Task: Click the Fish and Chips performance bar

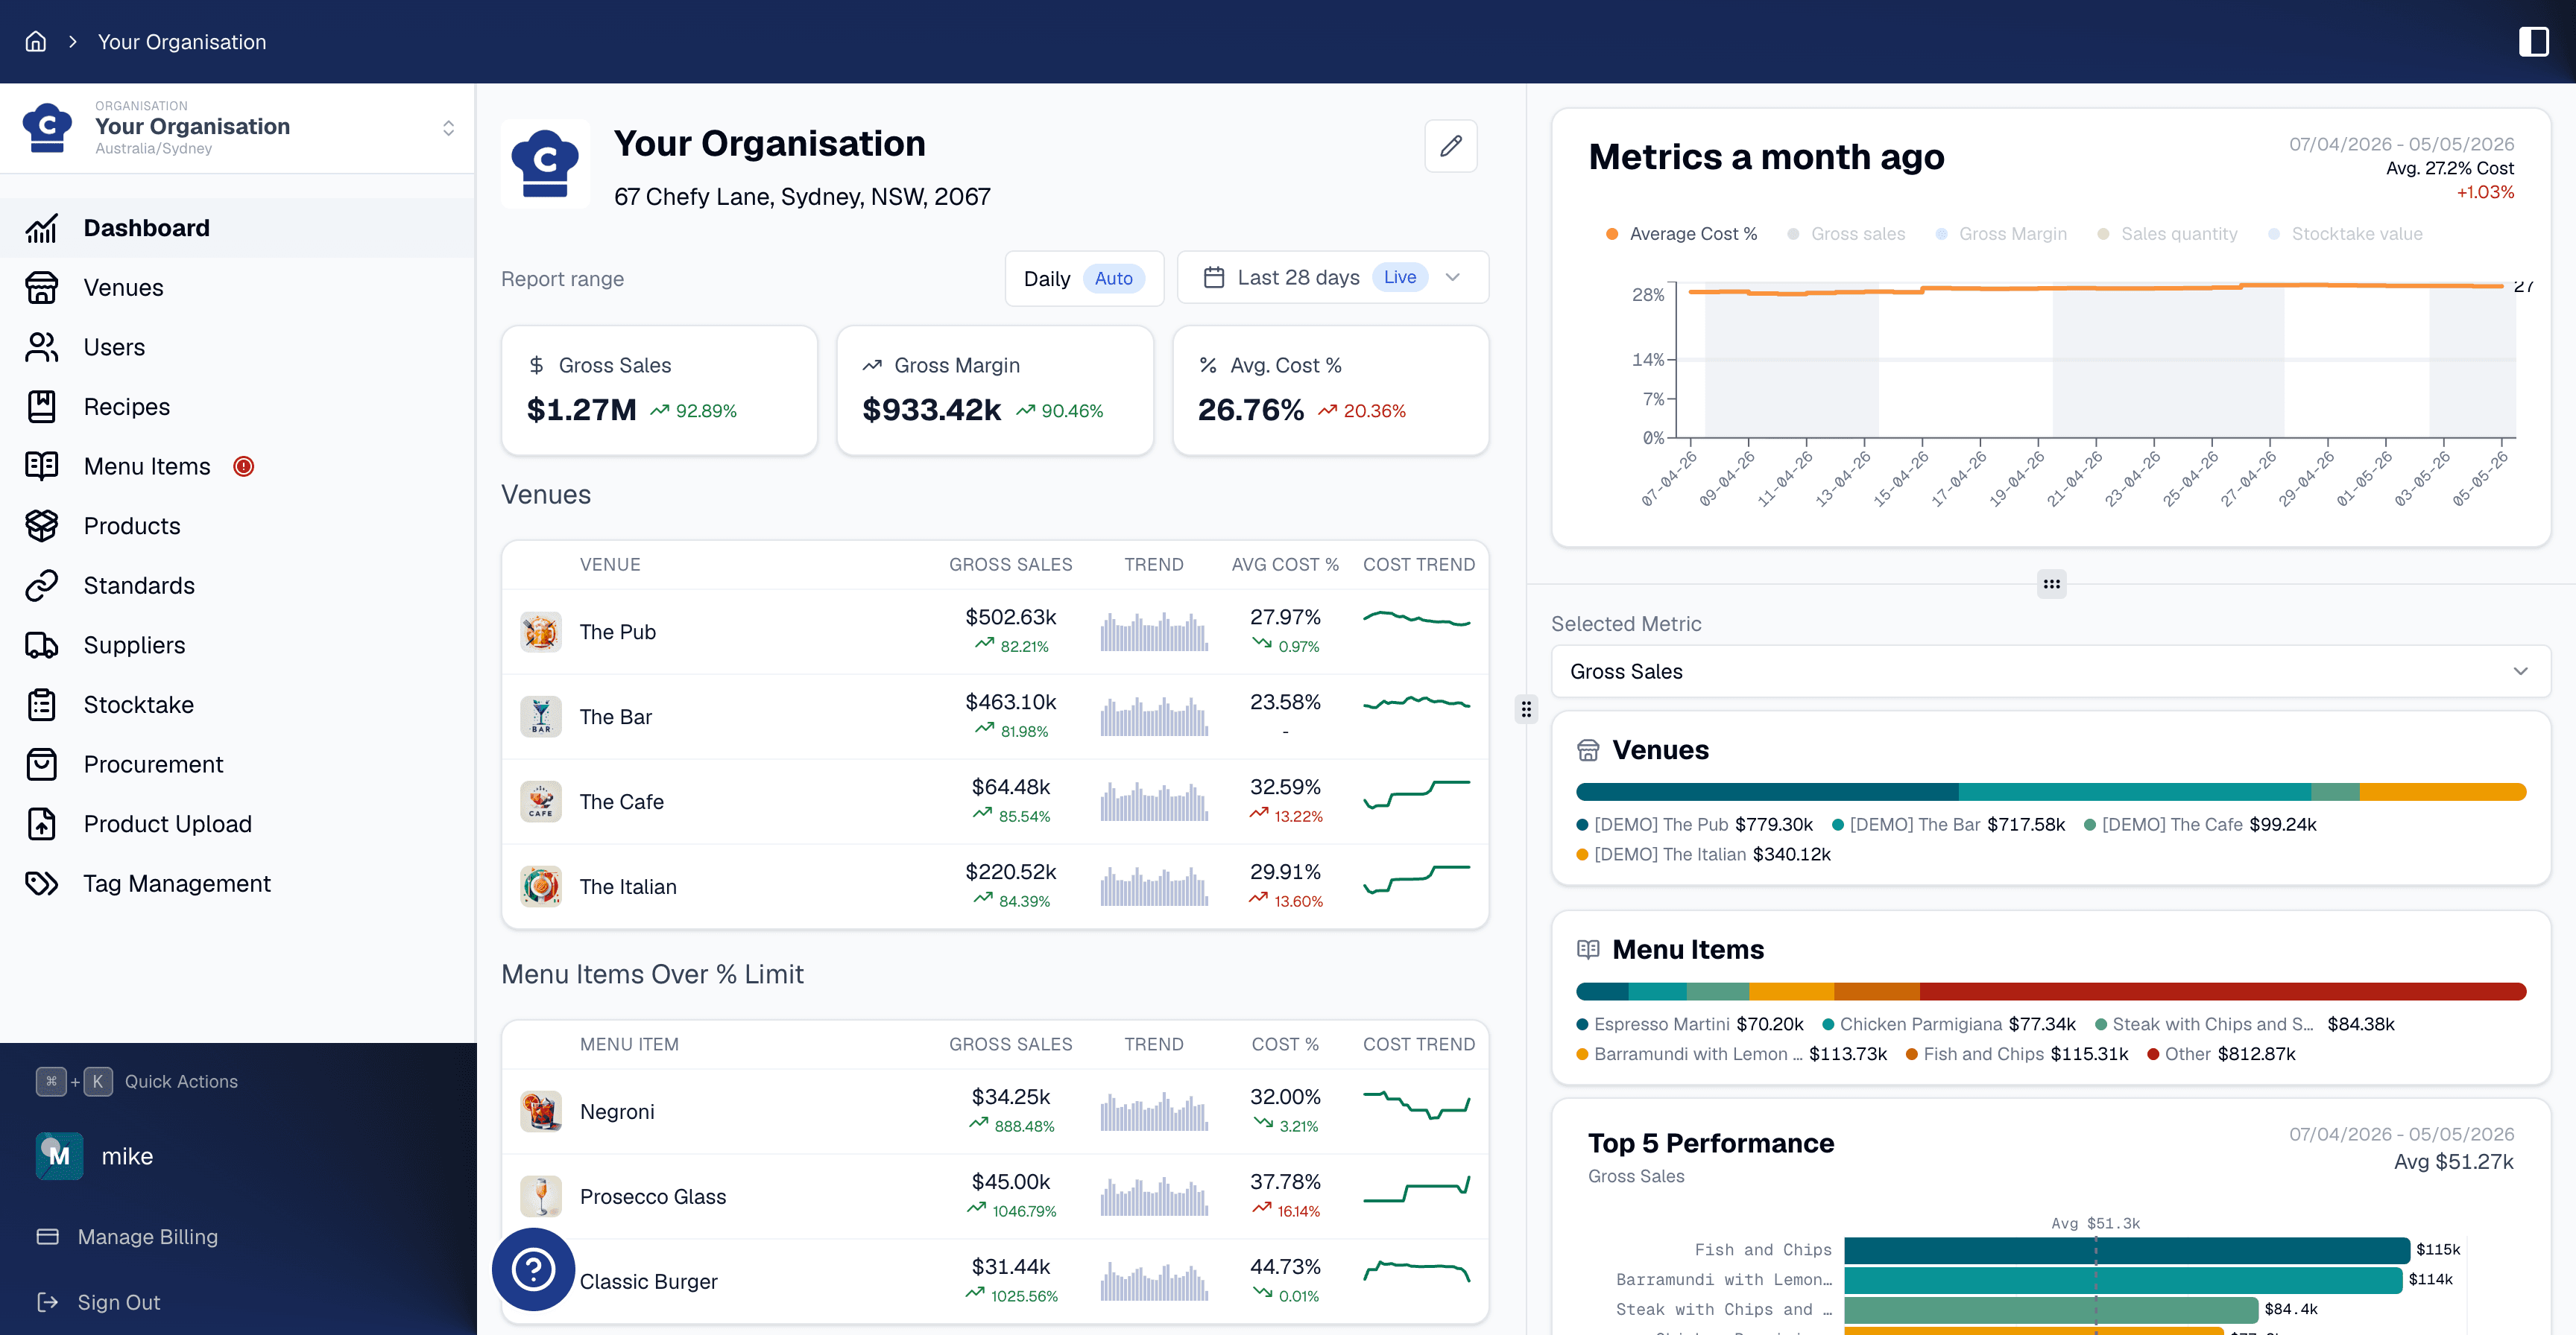Action: point(2127,1250)
